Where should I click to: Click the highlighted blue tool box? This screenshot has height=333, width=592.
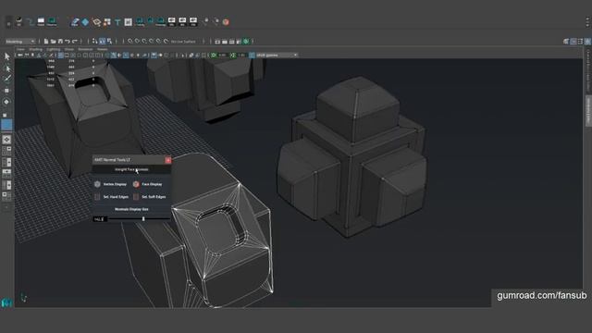pyautogui.click(x=6, y=125)
